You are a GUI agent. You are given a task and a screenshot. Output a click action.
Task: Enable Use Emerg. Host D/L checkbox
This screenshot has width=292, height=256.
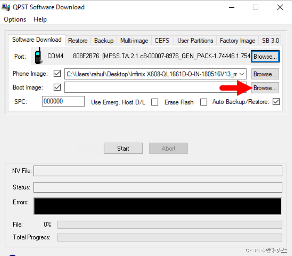click(x=155, y=102)
